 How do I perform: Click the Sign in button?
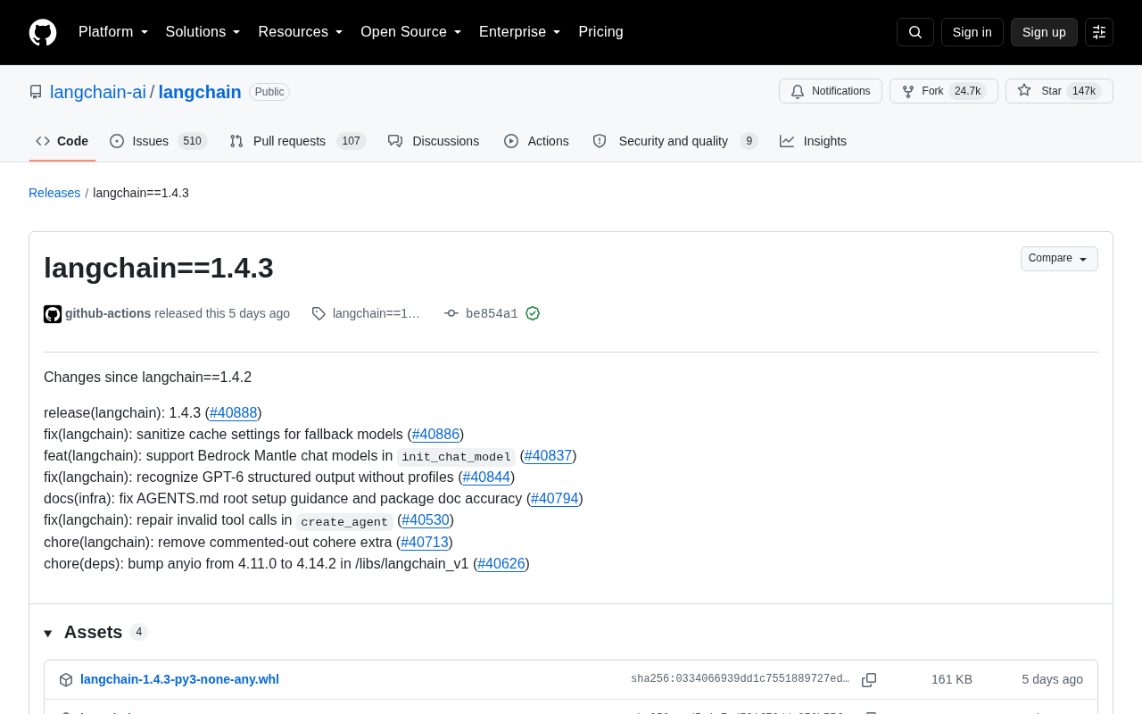coord(972,32)
